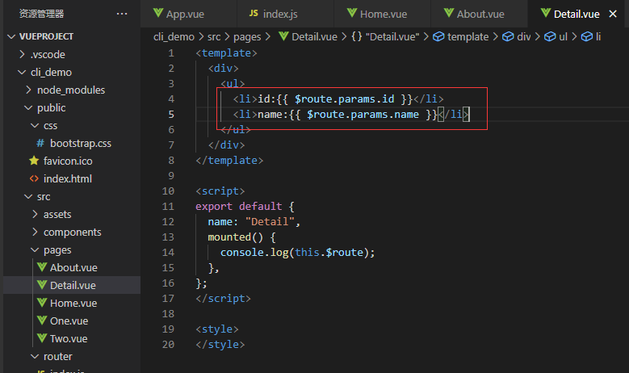Open bootstrap.css file

pos(72,143)
